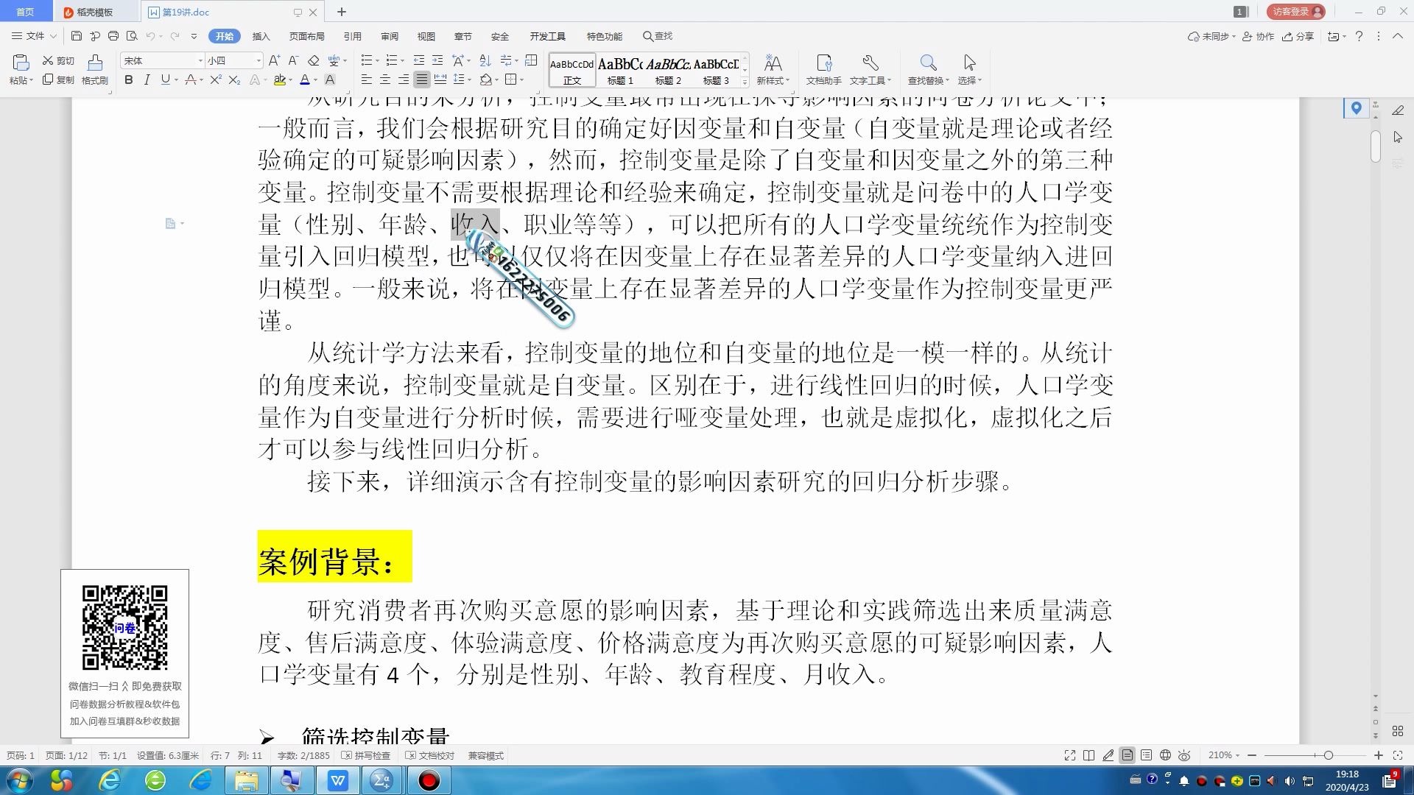Open the zoom 210% dropdown

[x=1224, y=755]
